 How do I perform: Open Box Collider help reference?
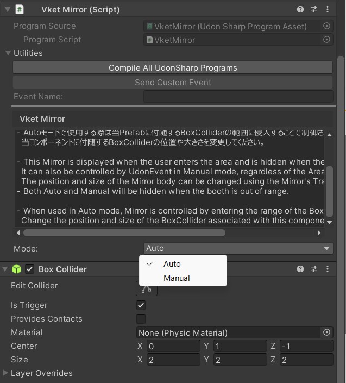click(300, 269)
